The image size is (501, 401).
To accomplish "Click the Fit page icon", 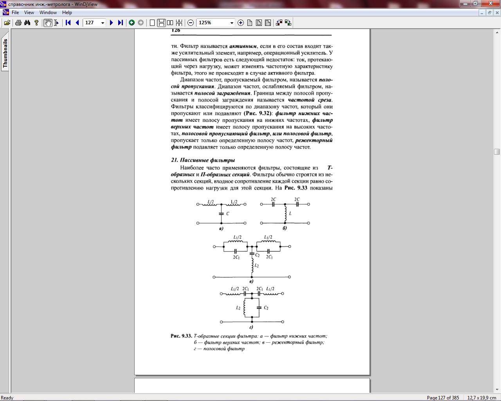I will pos(259,23).
